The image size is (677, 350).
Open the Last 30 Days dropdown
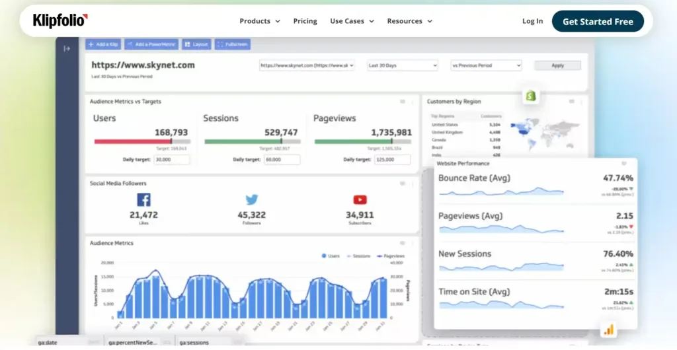coord(403,65)
